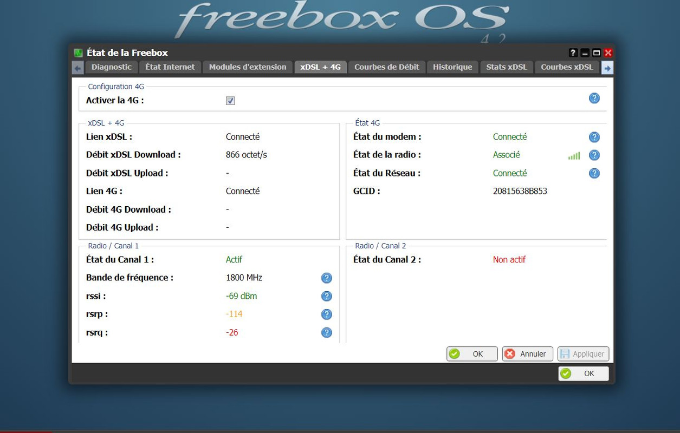Toggle the Activer la 4G checkbox

(x=230, y=101)
